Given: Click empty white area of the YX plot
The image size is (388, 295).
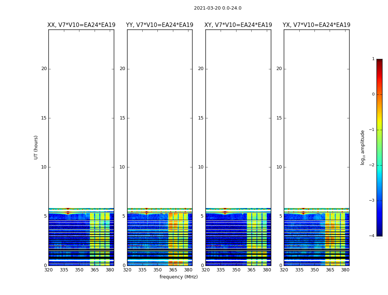Looking at the screenshot, I should (316, 111).
